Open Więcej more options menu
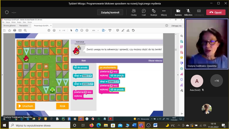 click(164, 12)
